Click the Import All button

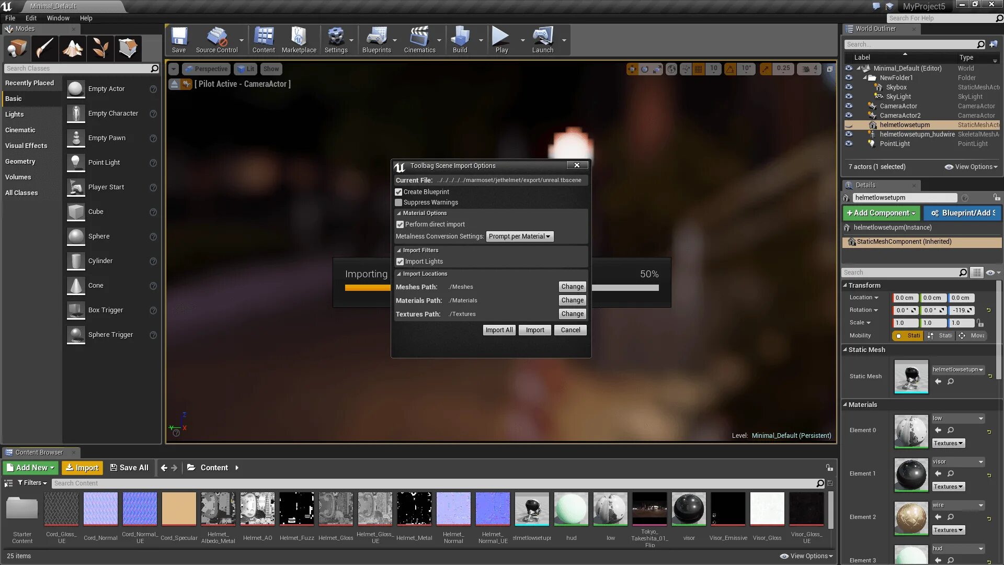point(499,330)
